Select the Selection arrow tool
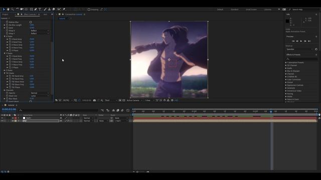Screen dimensions: 321x180 (x=4, y=9)
